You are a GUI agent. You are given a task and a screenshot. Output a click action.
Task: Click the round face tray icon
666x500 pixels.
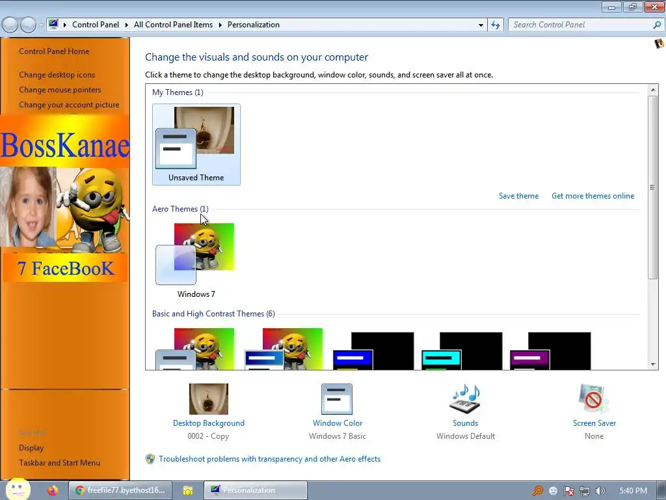(x=553, y=491)
